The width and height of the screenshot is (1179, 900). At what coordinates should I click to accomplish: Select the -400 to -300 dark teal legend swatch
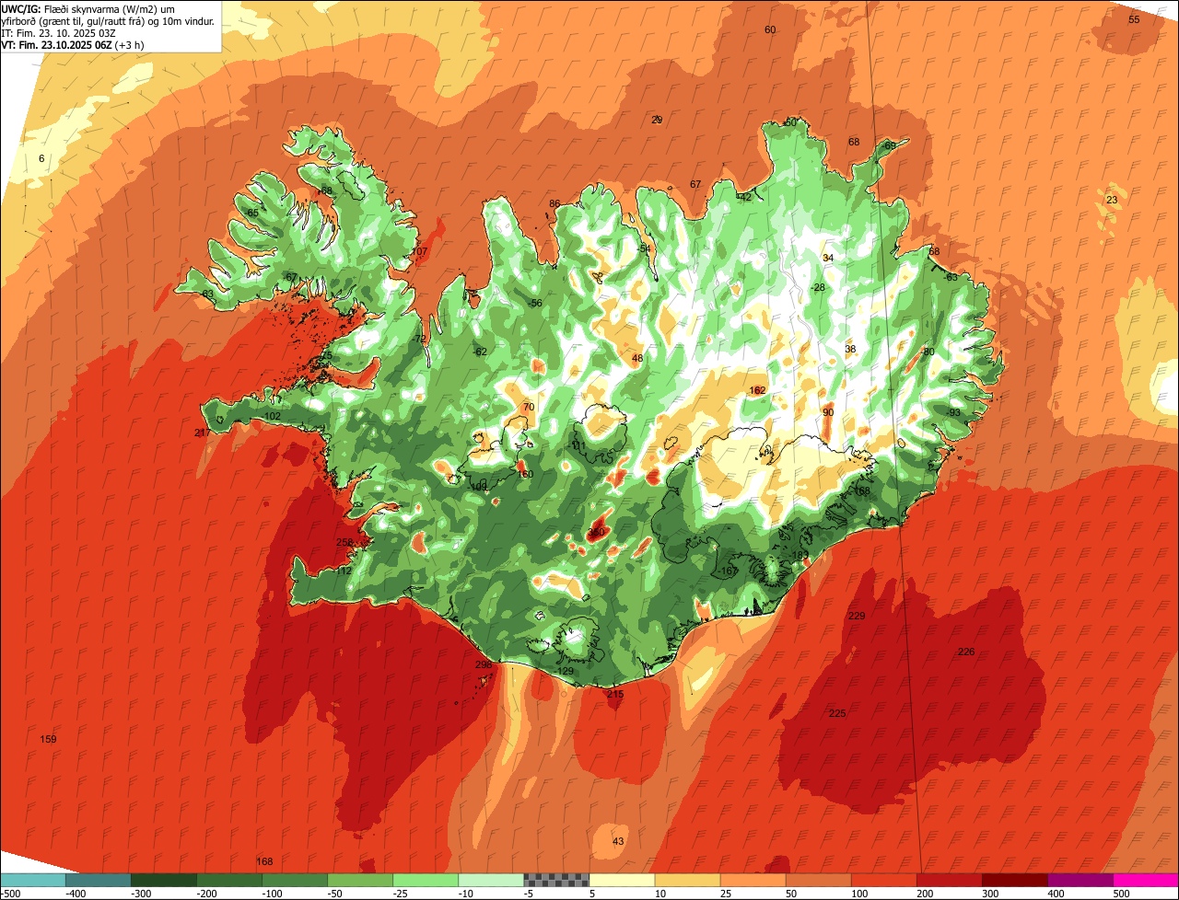click(98, 880)
